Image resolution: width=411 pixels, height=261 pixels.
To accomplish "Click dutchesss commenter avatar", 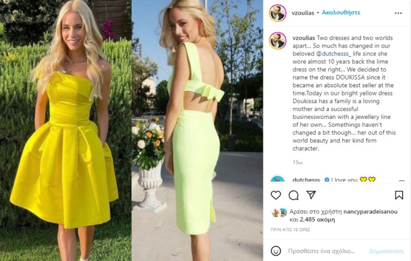I will [277, 179].
